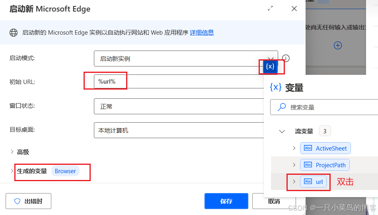Click the 流变量 count badge 3
The image size is (378, 215).
point(325,131)
